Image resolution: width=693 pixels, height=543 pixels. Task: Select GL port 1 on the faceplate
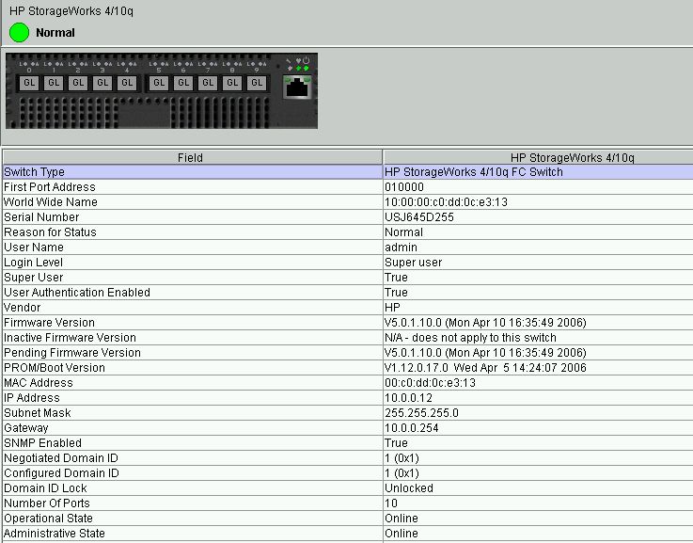click(54, 83)
